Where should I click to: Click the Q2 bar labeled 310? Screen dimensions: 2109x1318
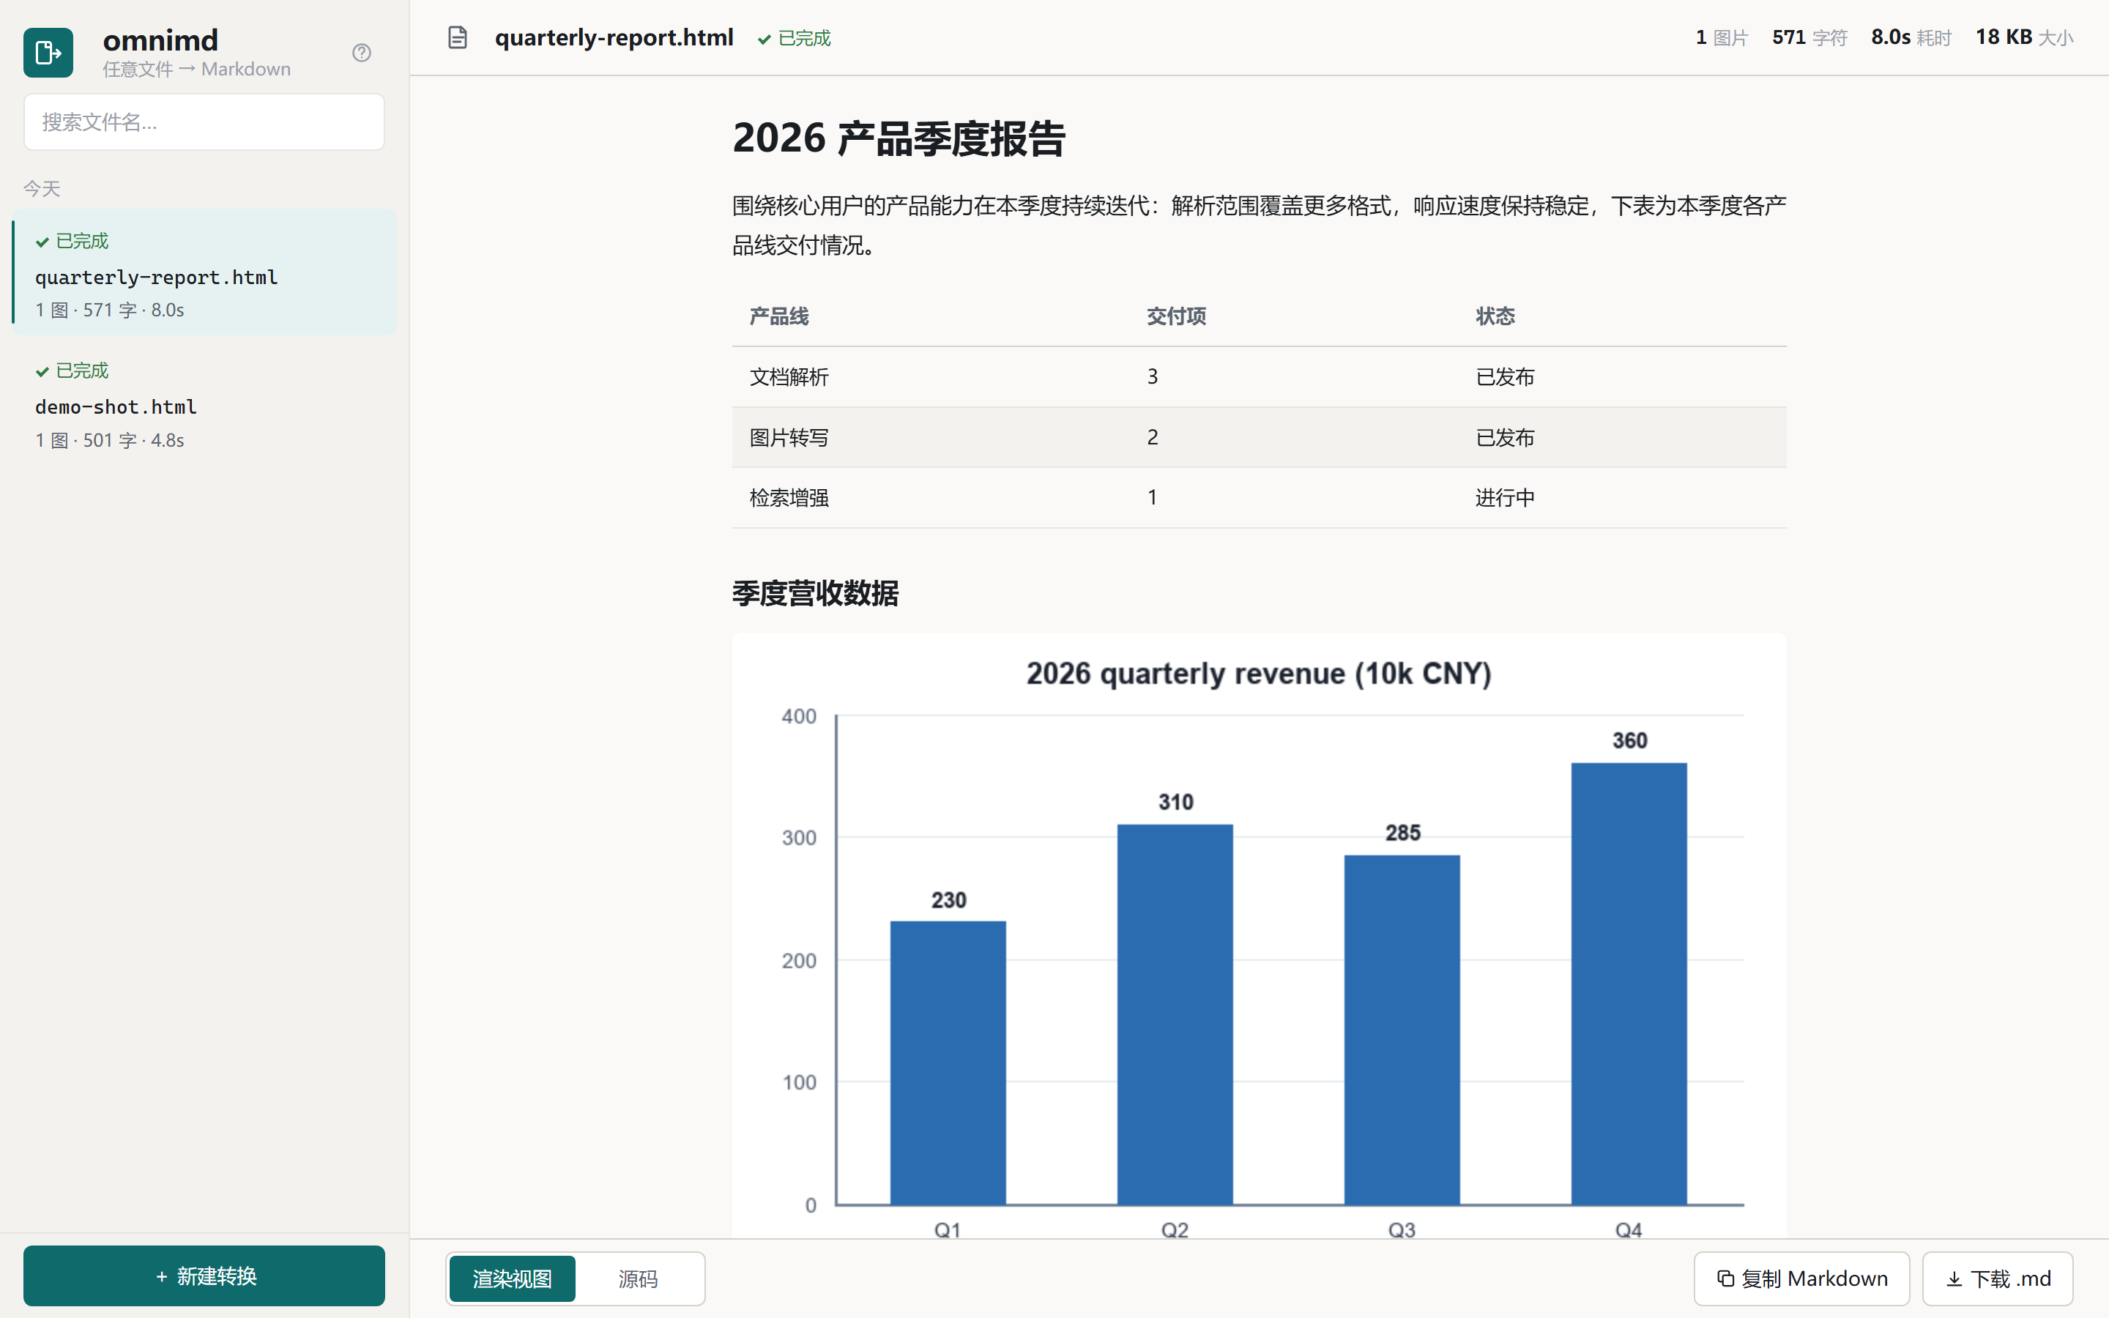tap(1175, 1015)
